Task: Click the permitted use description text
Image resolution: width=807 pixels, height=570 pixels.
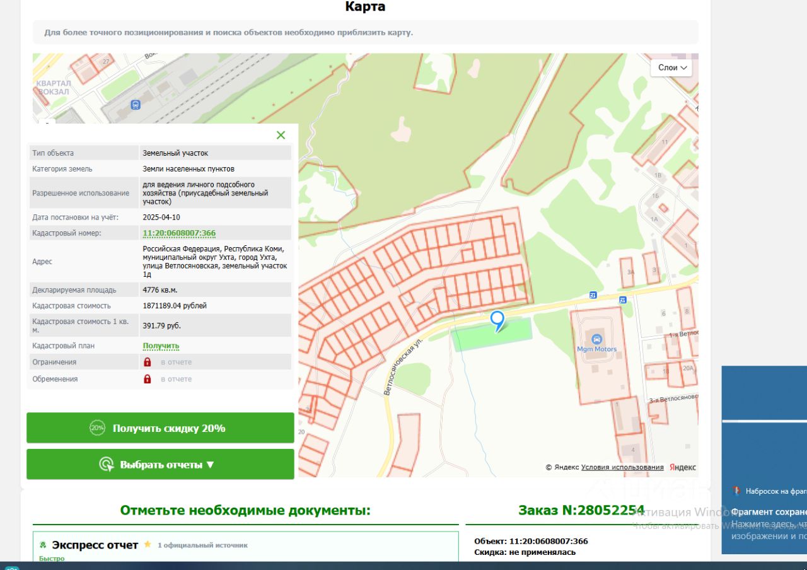Action: (206, 193)
